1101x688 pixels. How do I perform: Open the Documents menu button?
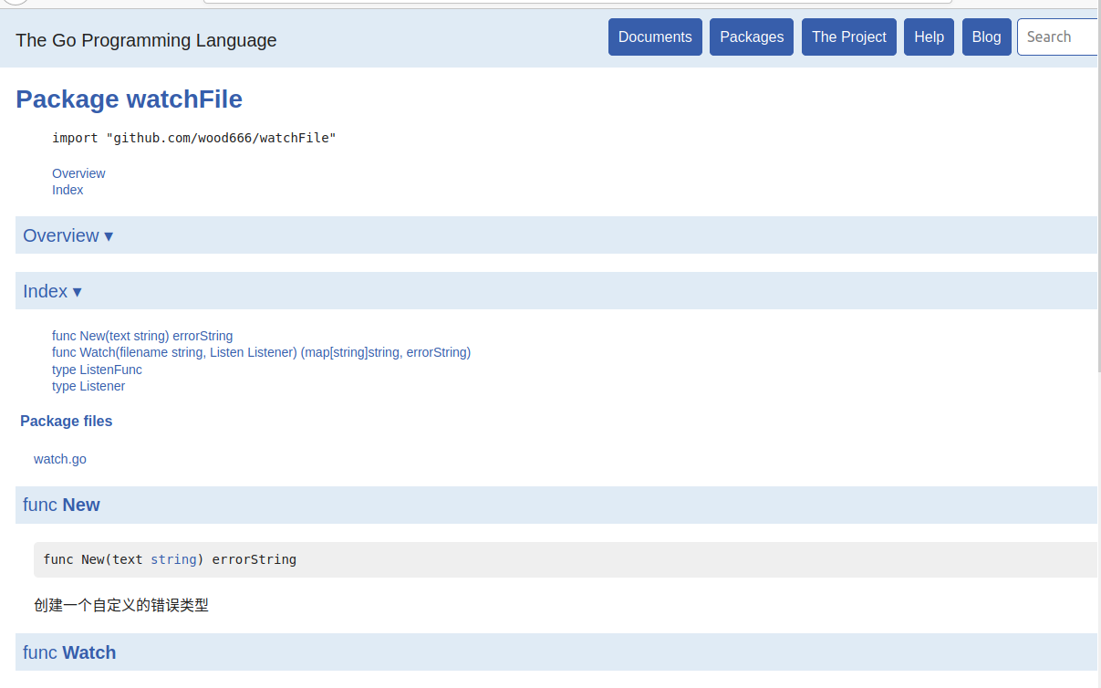[655, 37]
